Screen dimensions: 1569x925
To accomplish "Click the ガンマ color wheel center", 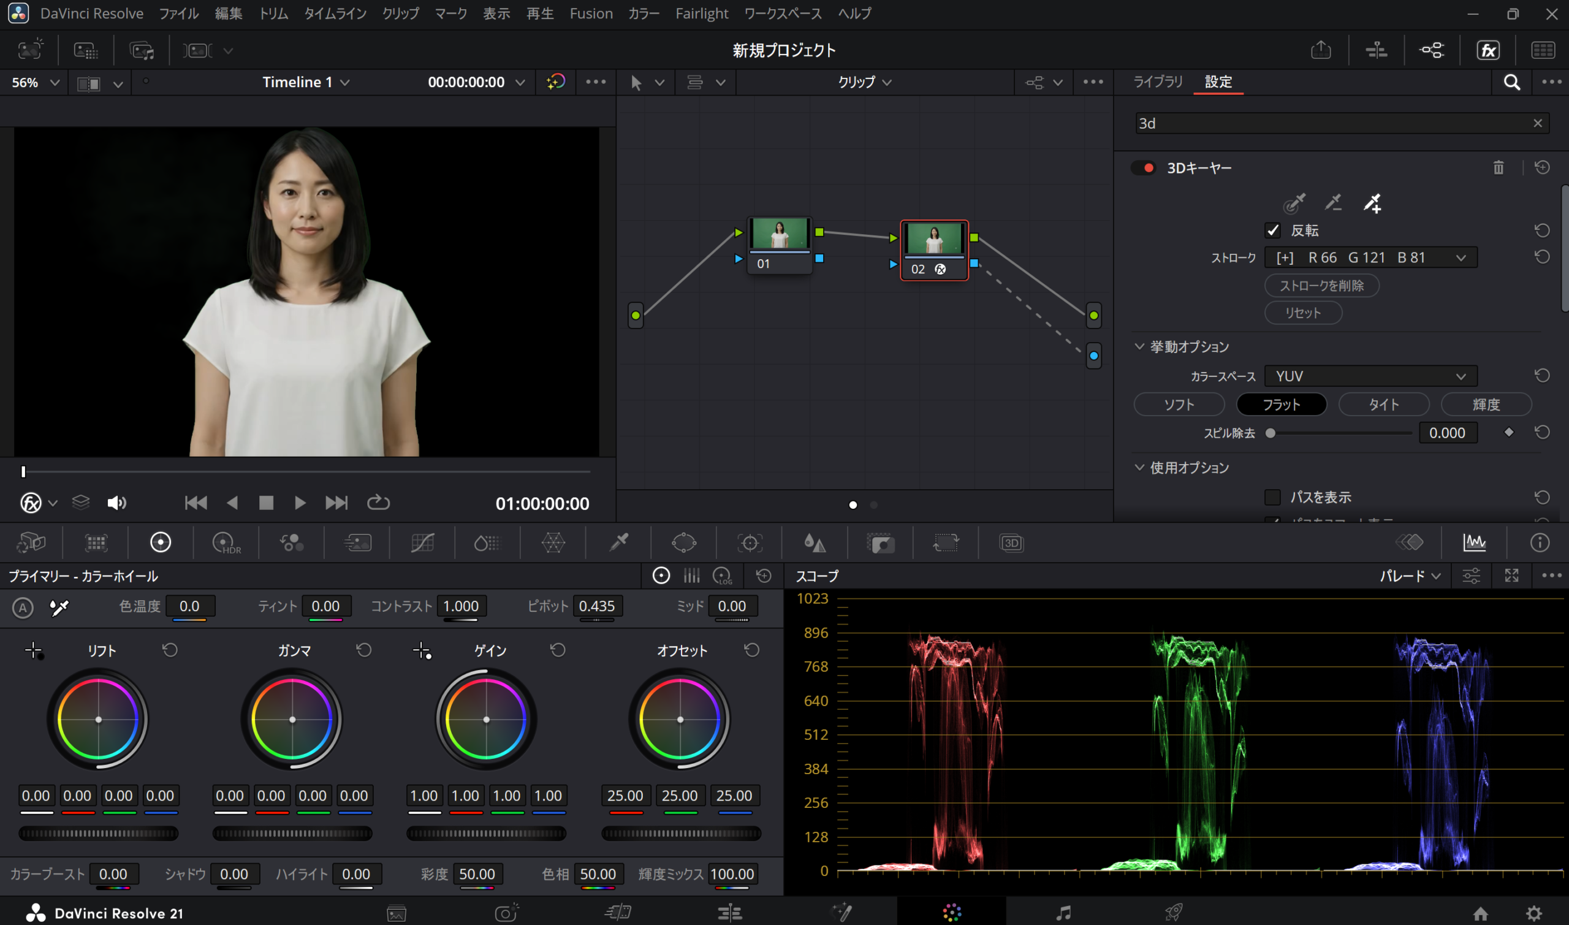I will pyautogui.click(x=292, y=719).
